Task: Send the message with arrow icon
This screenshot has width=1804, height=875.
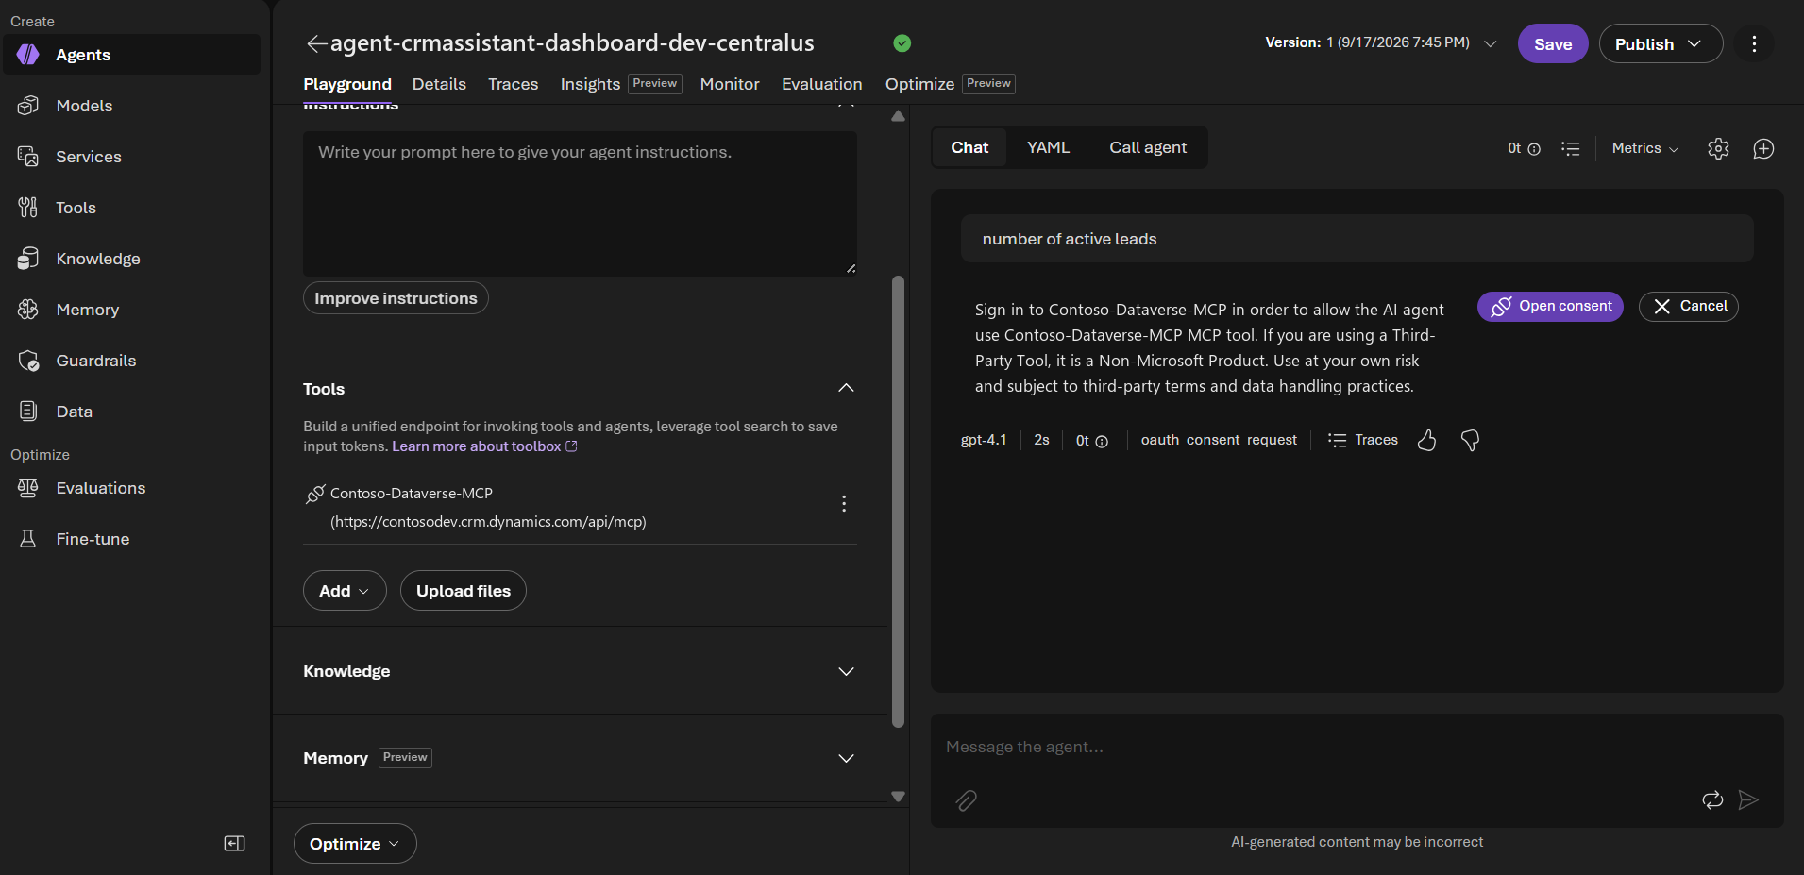Action: tap(1748, 799)
